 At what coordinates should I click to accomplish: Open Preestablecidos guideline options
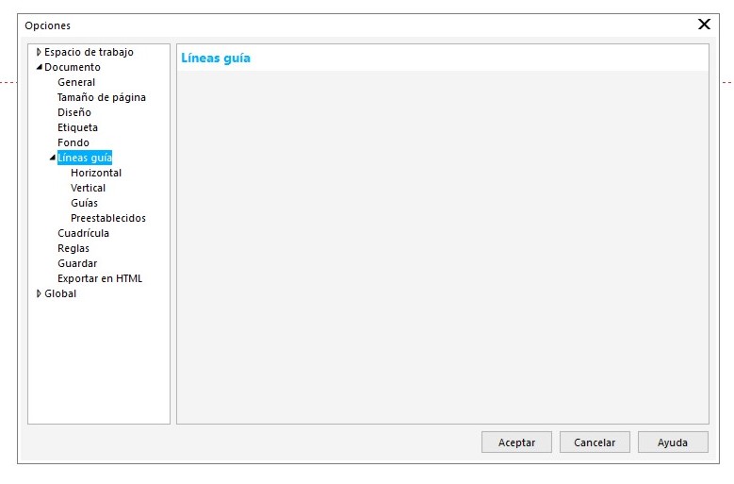108,219
